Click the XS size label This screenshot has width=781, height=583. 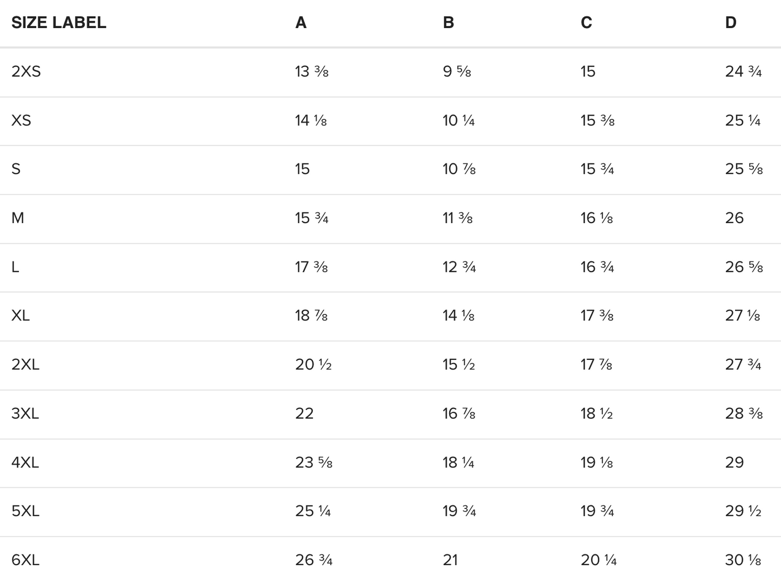21,120
